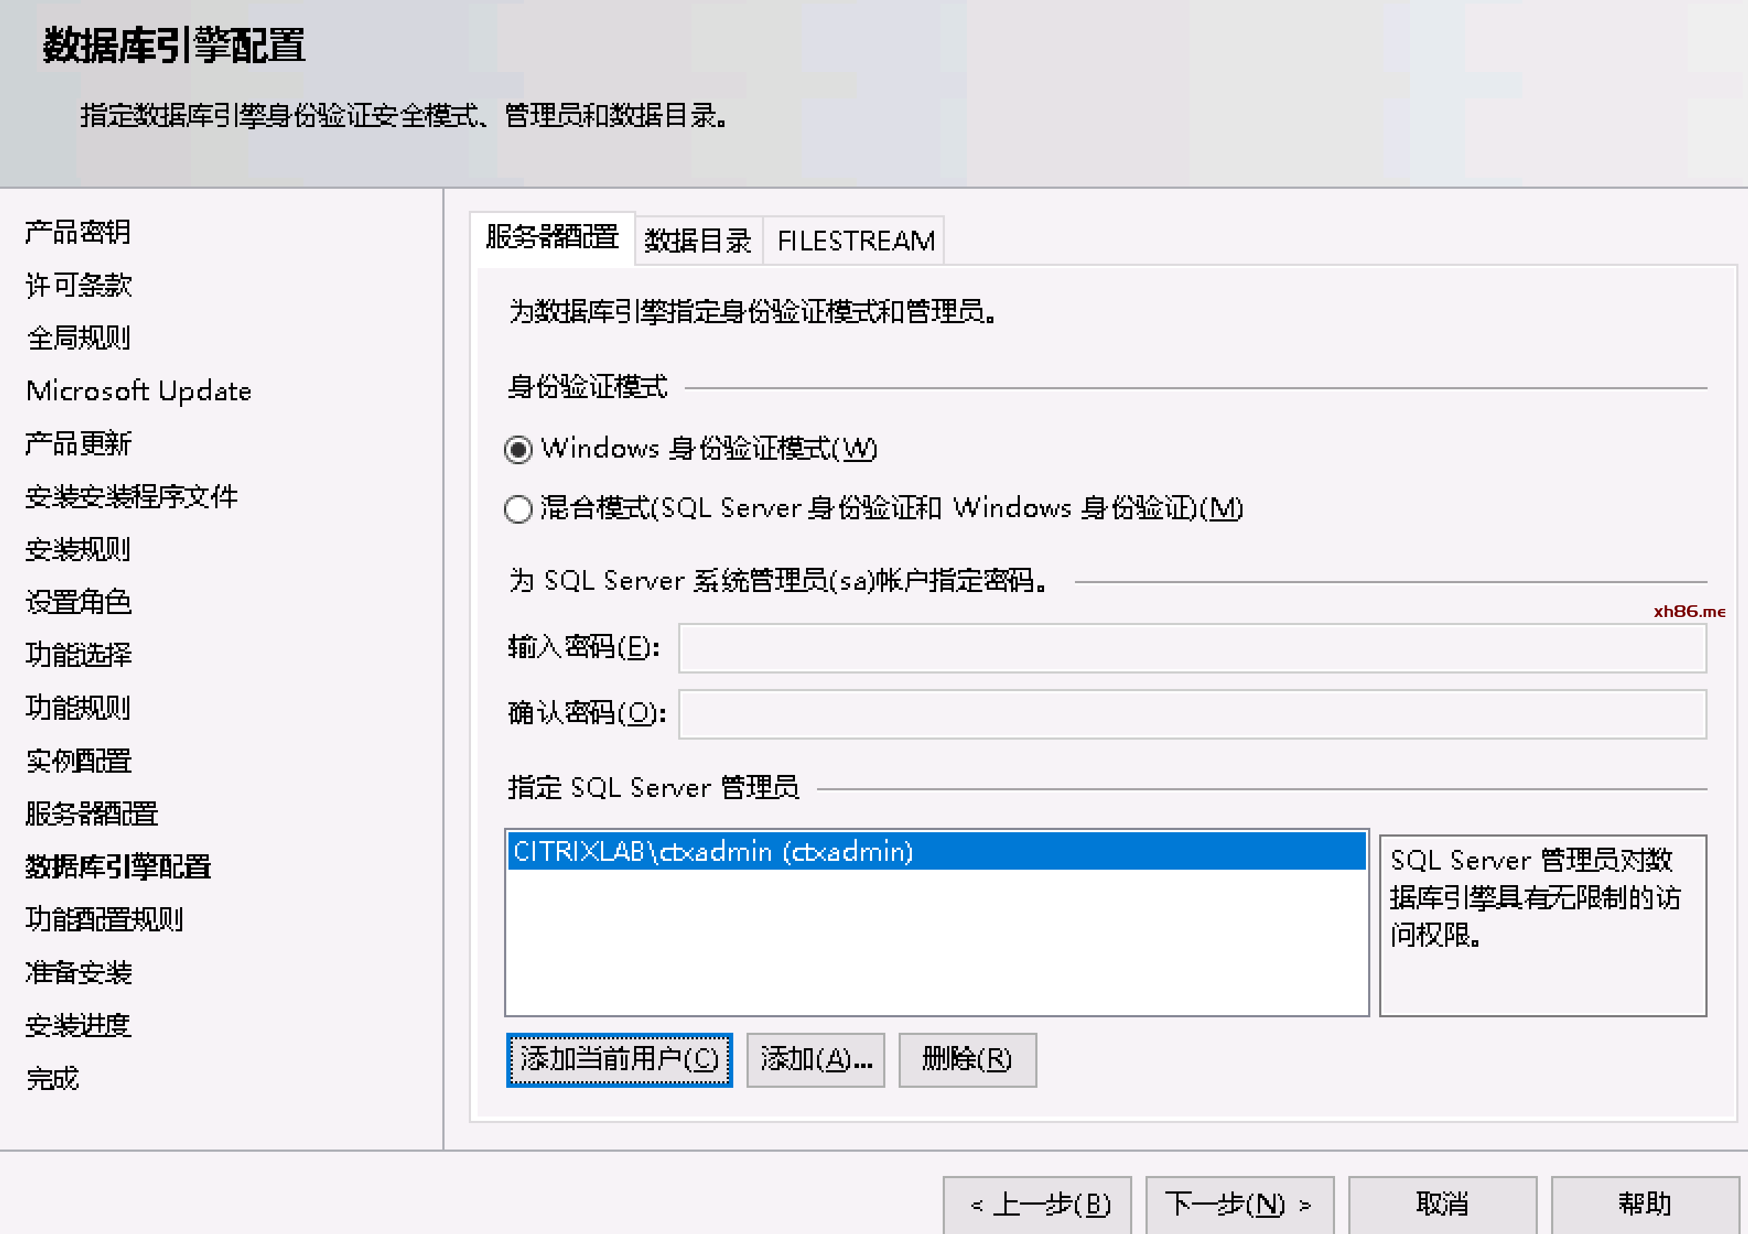Open 帮助 button
The height and width of the screenshot is (1234, 1748).
coord(1644,1205)
